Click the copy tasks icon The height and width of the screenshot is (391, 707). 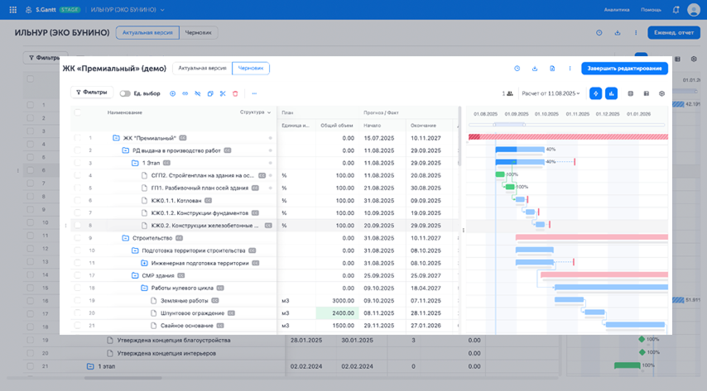210,93
